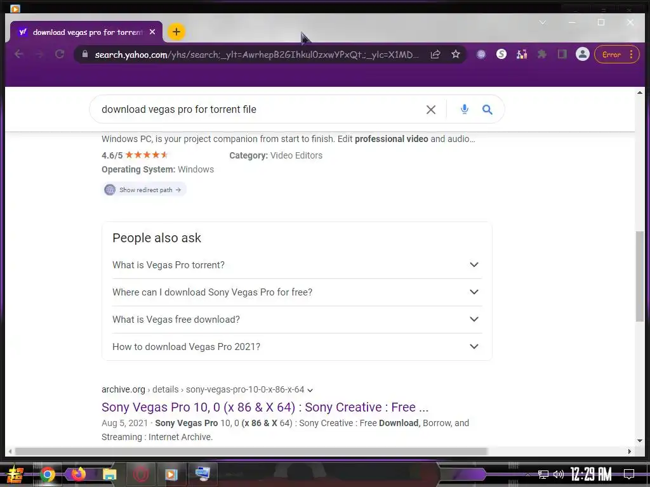Open the profile avatar menu
650x487 pixels.
tap(583, 55)
